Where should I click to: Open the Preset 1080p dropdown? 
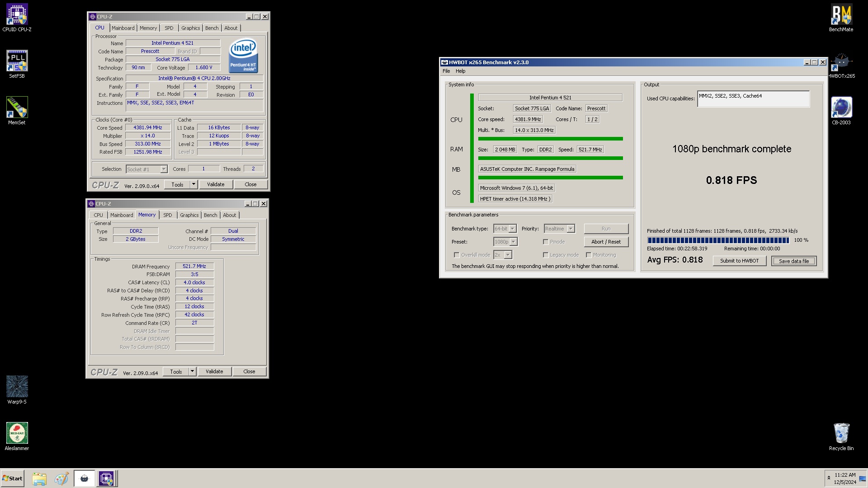point(505,242)
